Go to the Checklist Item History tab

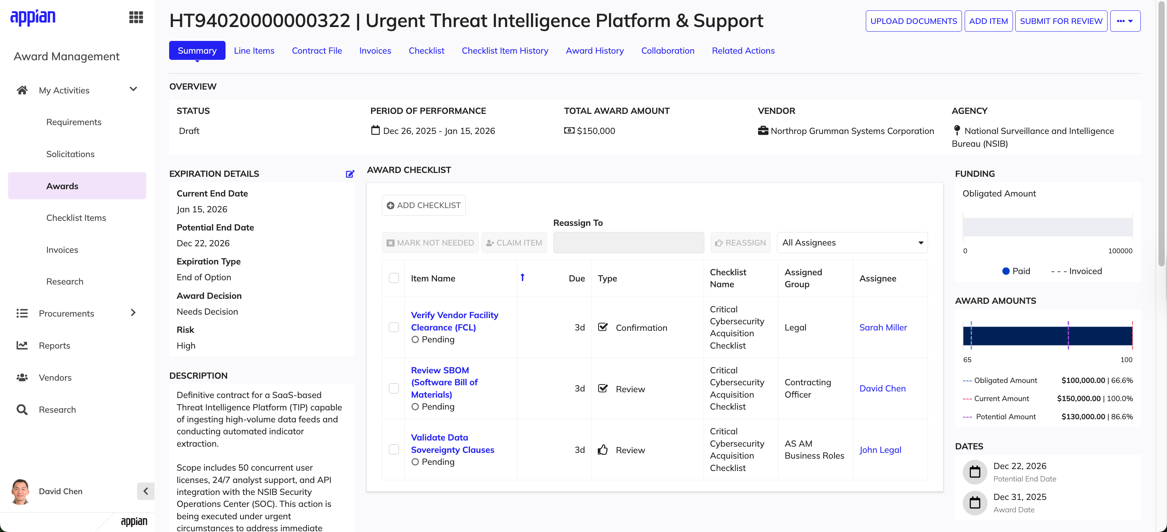coord(505,51)
